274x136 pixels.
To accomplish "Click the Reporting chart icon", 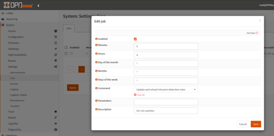I will (3, 19).
